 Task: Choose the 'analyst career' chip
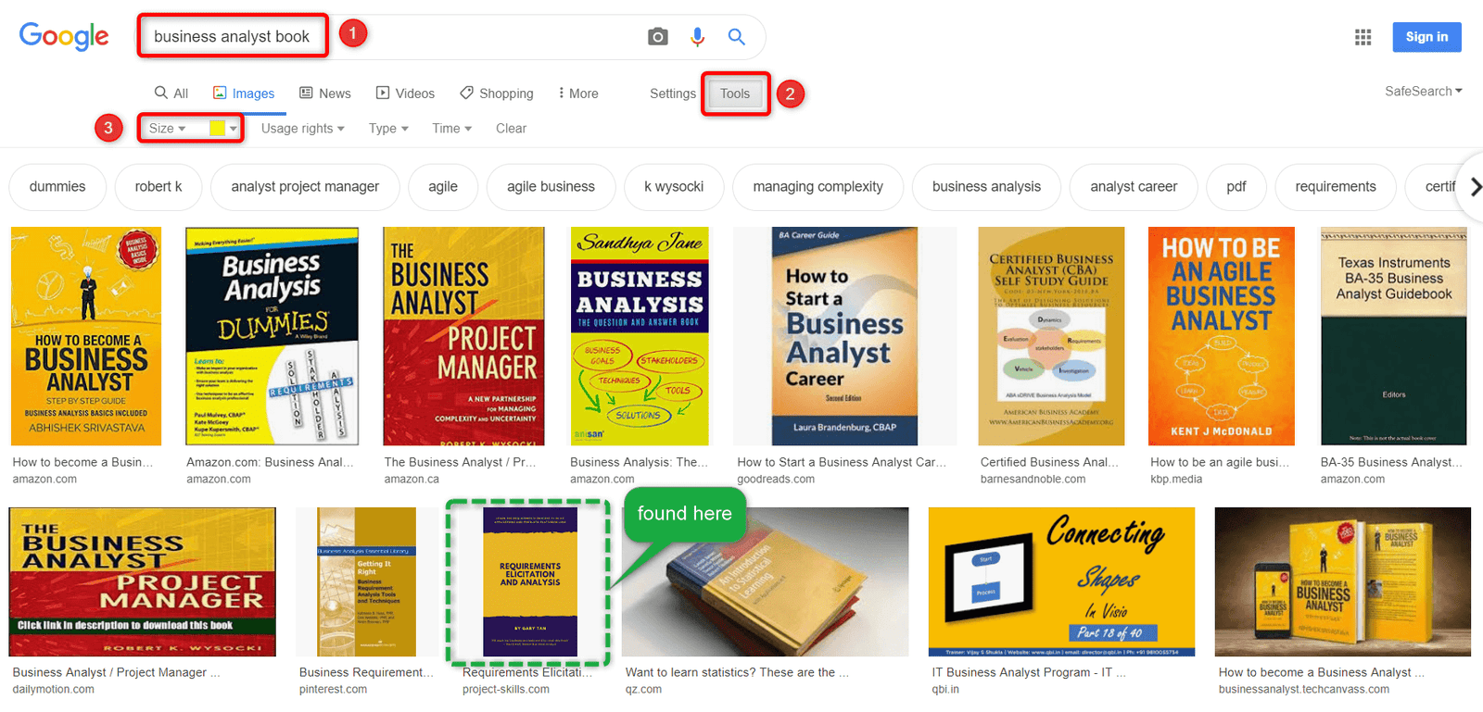[x=1134, y=187]
